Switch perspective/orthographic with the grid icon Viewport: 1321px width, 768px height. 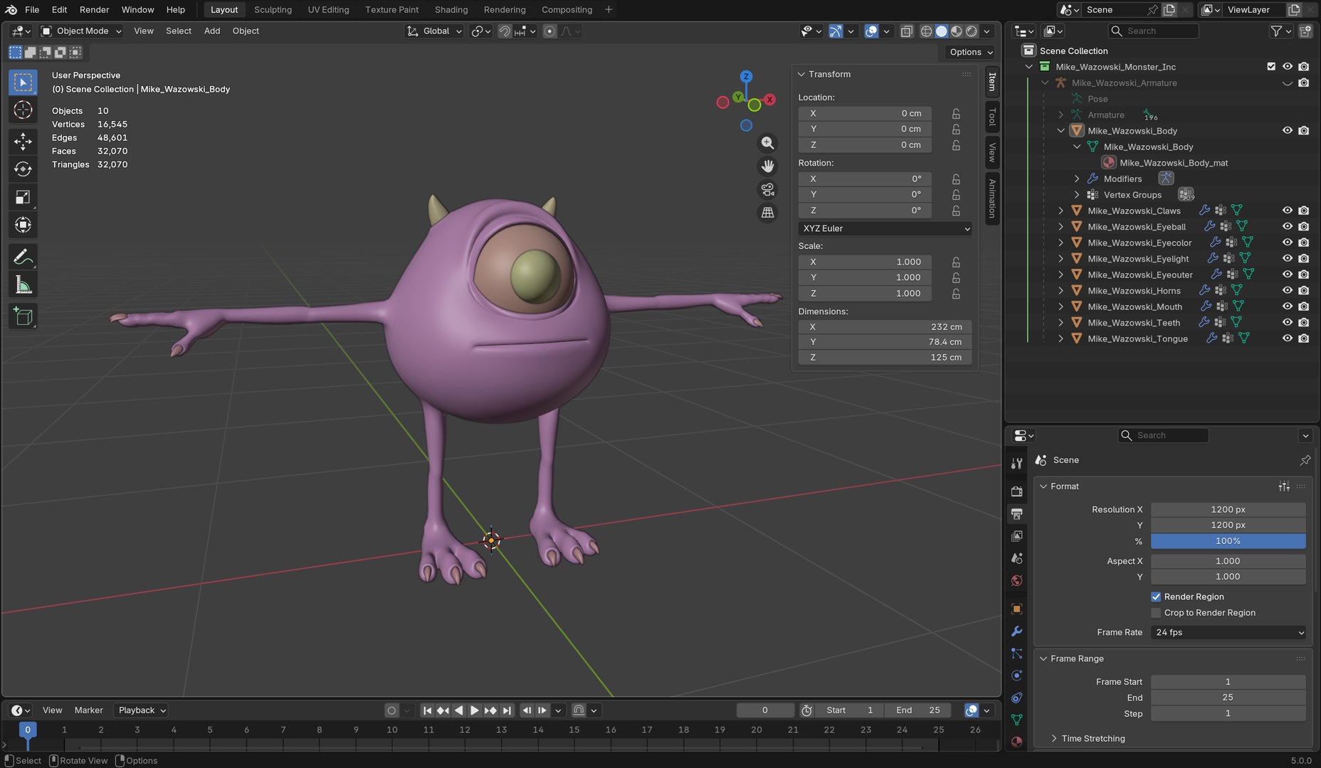point(767,213)
